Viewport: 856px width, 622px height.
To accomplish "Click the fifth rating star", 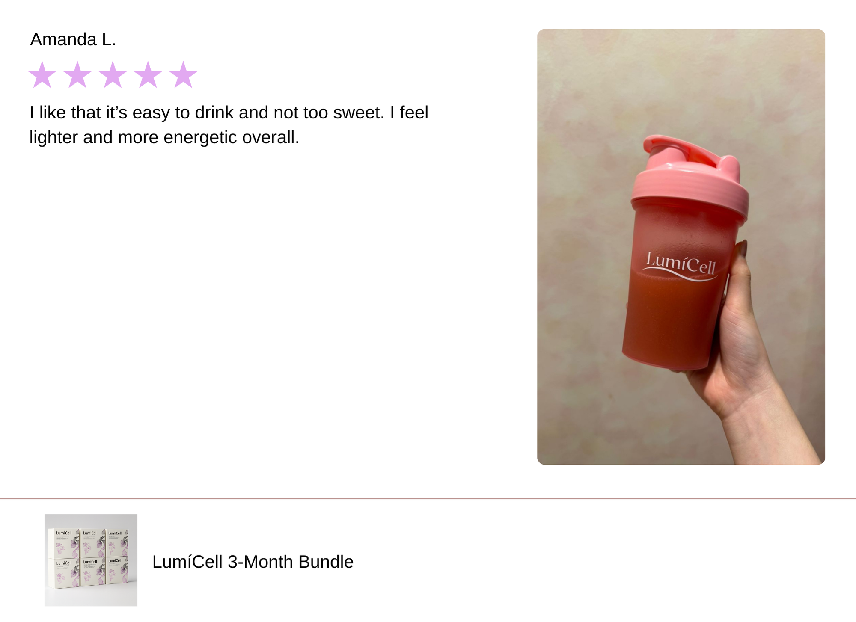I will pos(183,75).
